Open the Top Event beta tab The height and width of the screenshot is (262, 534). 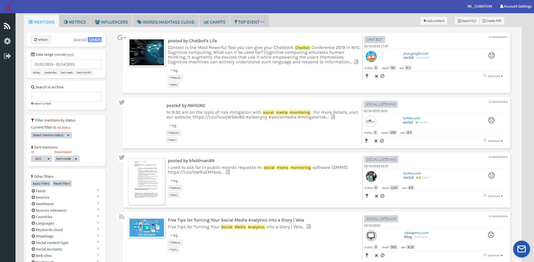249,22
